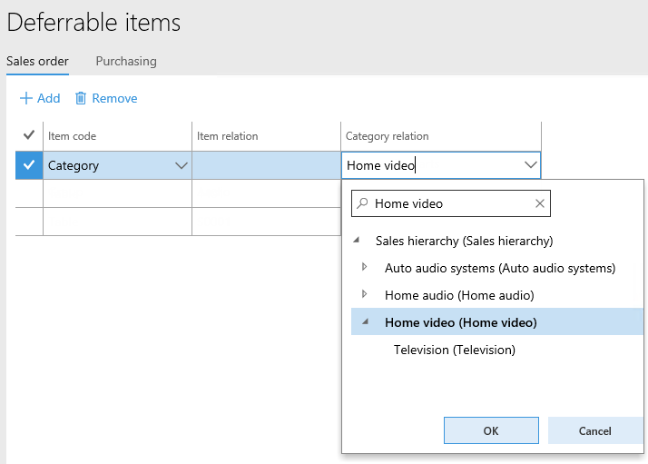Collapse the Sales hierarchy node
Viewport: 648px width, 464px height.
[x=356, y=241]
